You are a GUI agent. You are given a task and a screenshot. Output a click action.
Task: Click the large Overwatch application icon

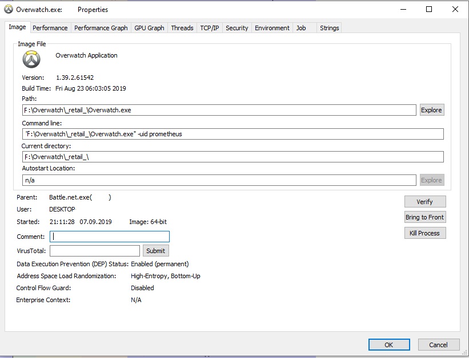(31, 59)
